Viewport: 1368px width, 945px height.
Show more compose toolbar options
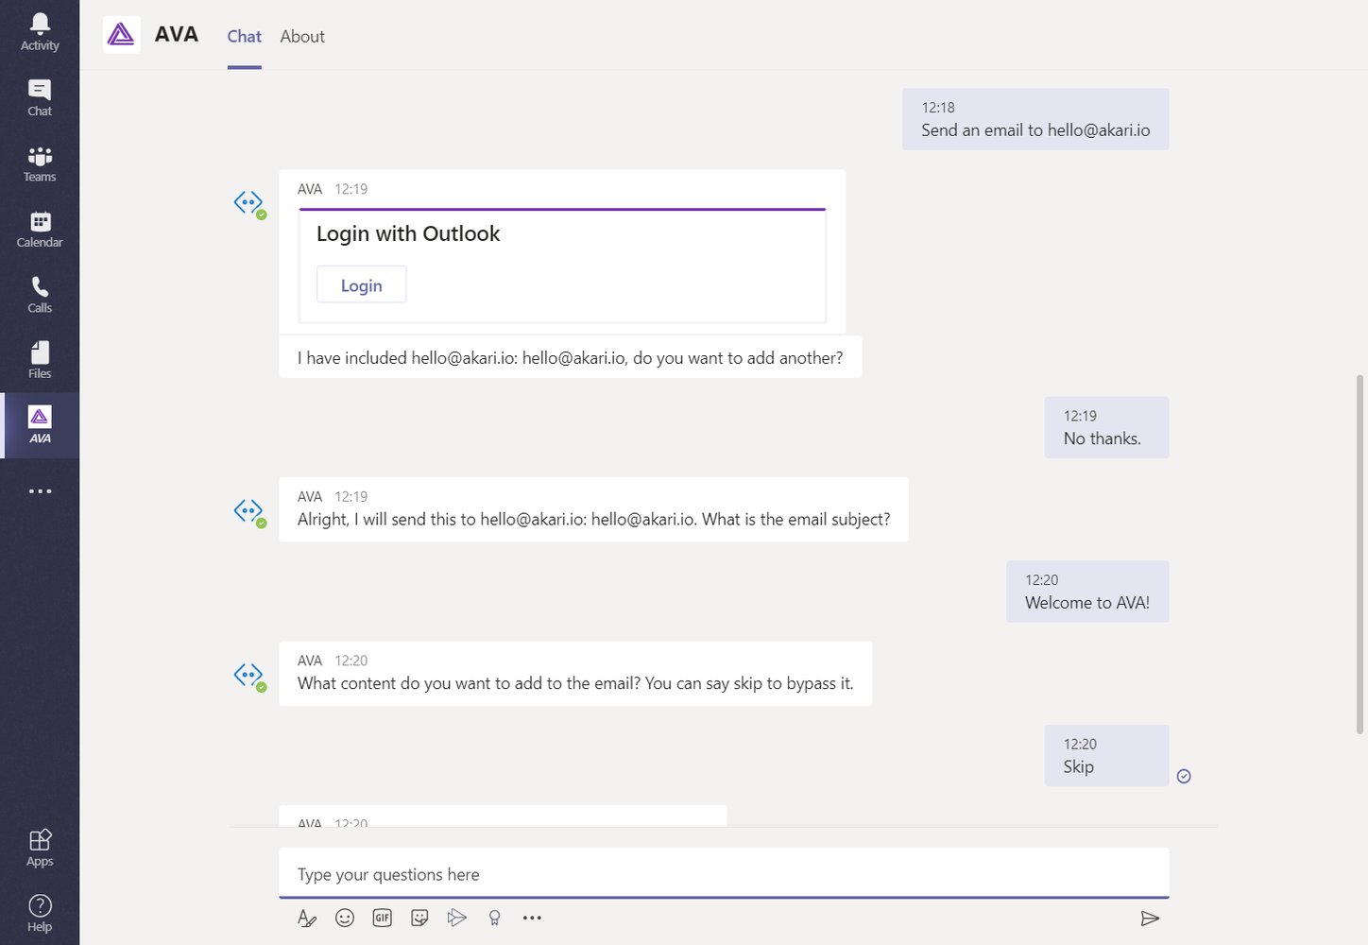tap(532, 918)
